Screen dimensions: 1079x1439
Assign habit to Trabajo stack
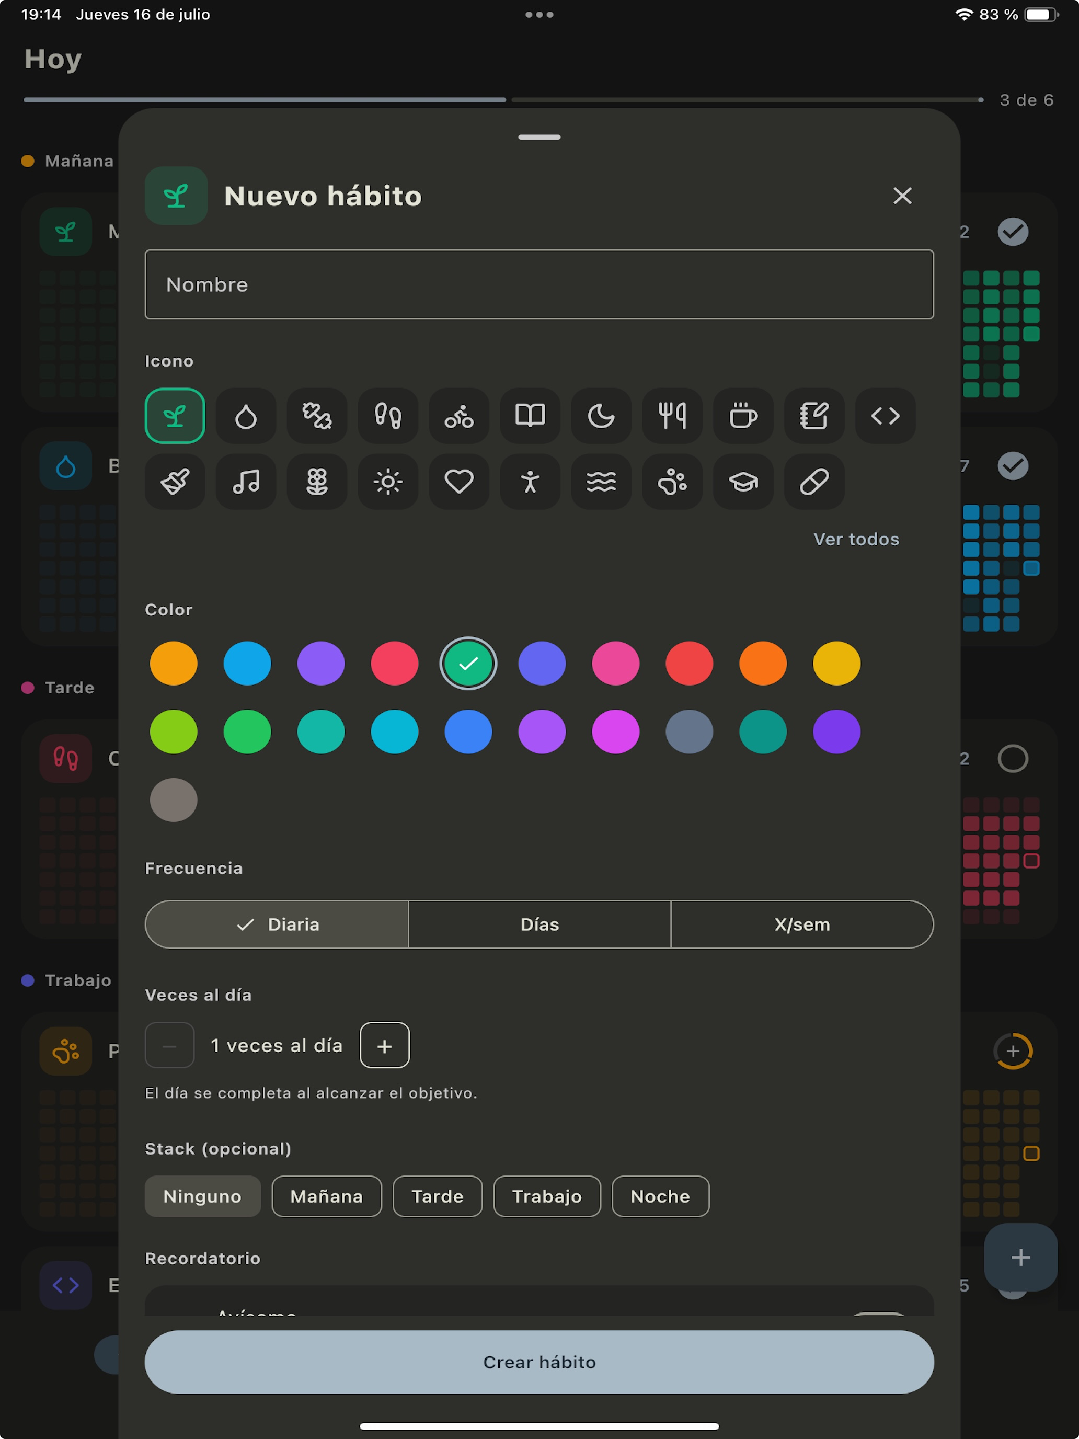click(x=547, y=1196)
